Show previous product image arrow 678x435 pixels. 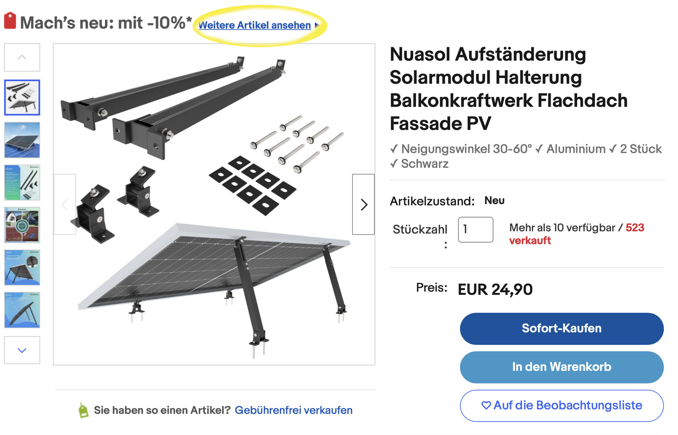point(65,204)
